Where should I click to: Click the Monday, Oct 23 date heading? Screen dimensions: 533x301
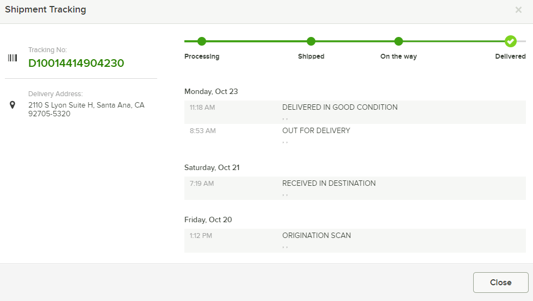(211, 92)
